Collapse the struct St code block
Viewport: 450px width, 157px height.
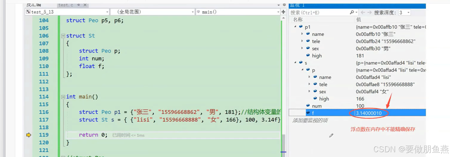click(63, 36)
